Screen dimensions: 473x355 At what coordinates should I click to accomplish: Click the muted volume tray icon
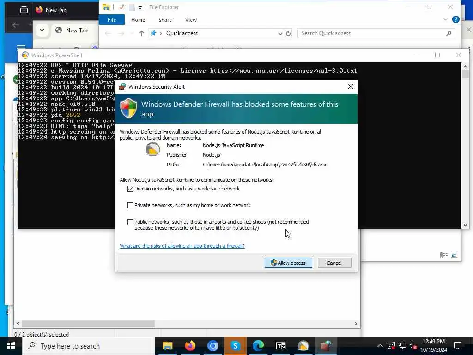pos(413,346)
